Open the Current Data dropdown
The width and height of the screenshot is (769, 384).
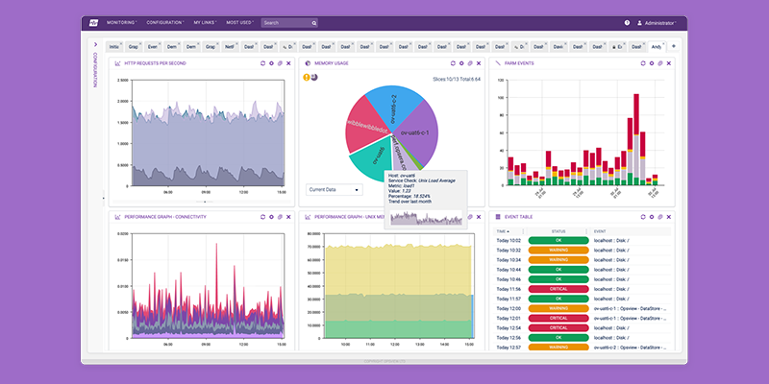pos(335,189)
